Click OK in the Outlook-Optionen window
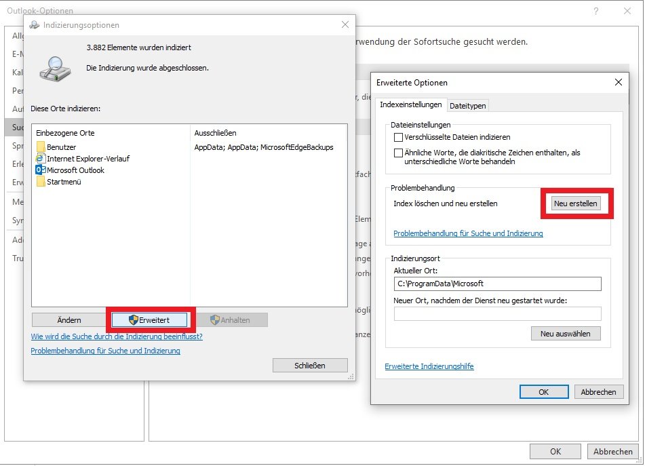The height and width of the screenshot is (466, 645). point(555,451)
